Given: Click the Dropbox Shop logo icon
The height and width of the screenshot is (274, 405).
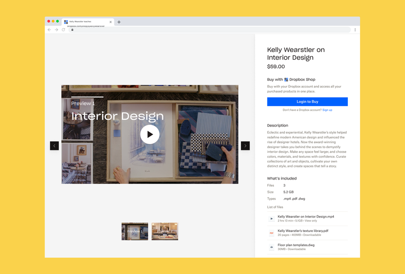Looking at the screenshot, I should [x=286, y=79].
